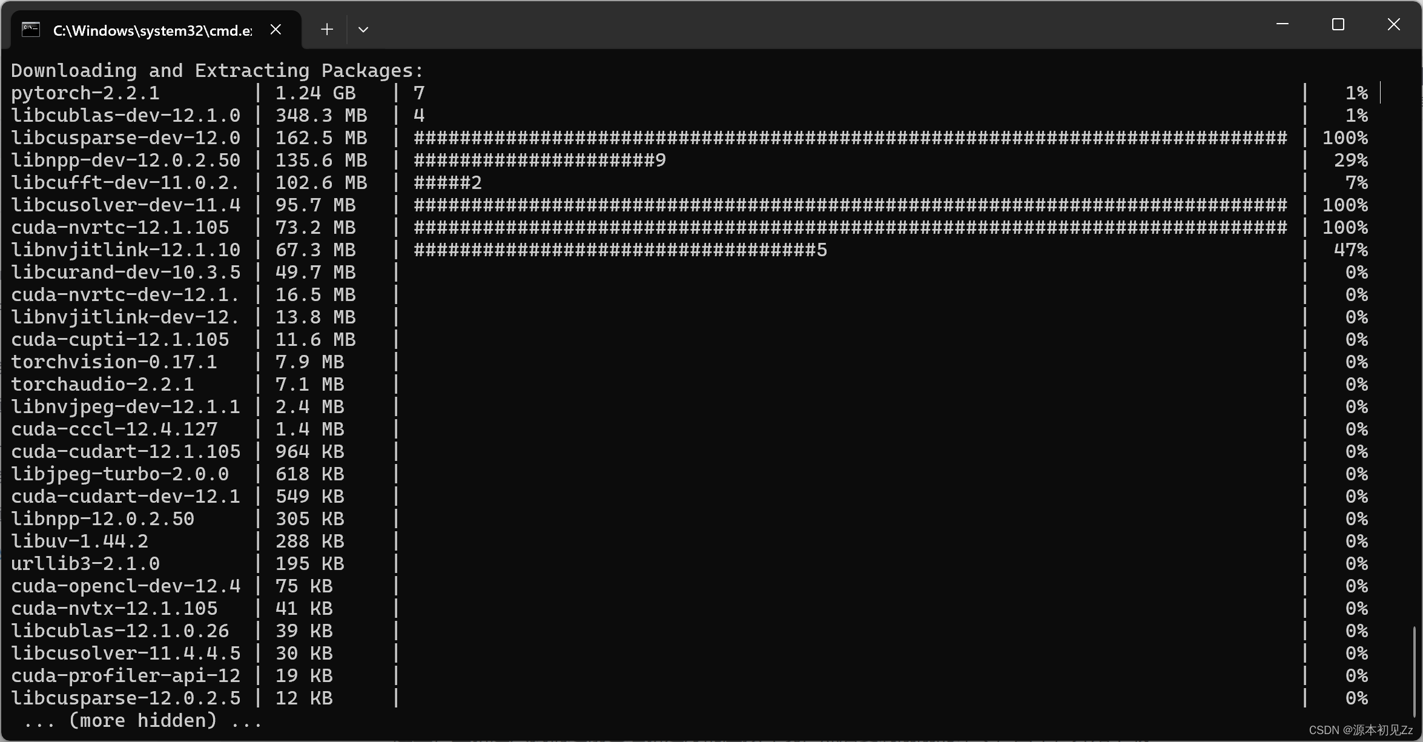
Task: Select the C:\Windows\system32\cmd.exe tab
Action: coord(152,30)
